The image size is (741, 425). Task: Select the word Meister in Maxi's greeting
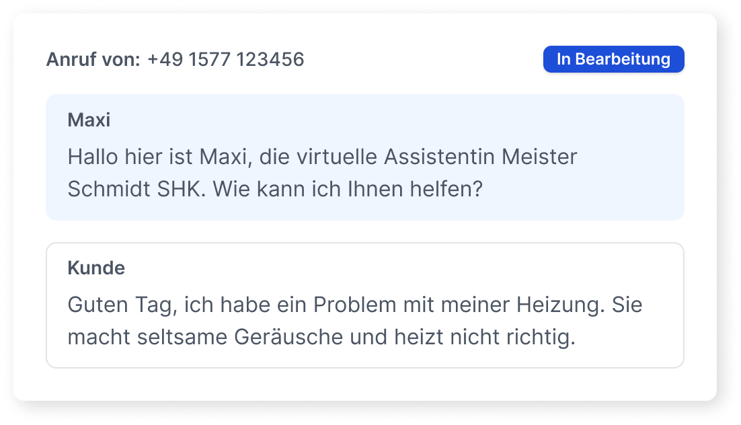[x=539, y=157]
